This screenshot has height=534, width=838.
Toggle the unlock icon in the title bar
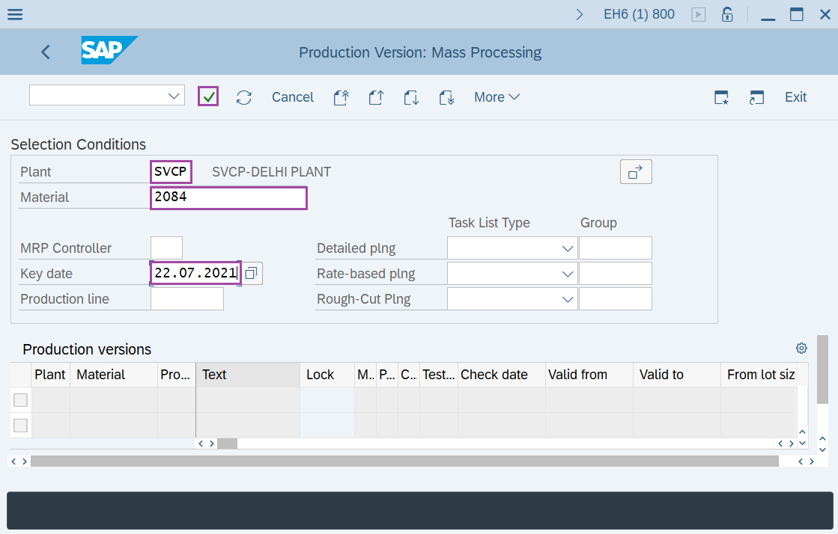[x=727, y=13]
